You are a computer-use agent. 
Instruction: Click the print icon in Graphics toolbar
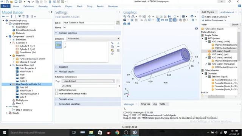click(129, 23)
